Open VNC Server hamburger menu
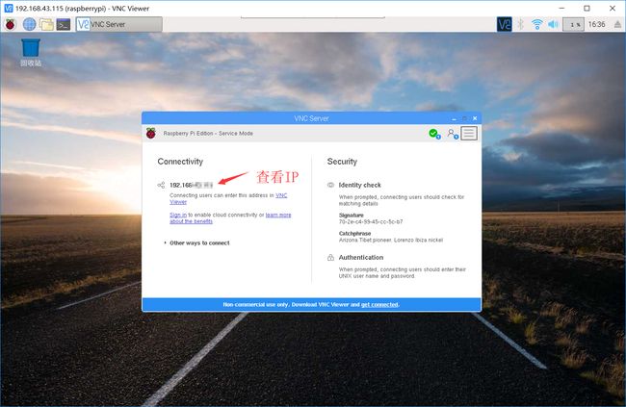The height and width of the screenshot is (407, 626). point(469,134)
